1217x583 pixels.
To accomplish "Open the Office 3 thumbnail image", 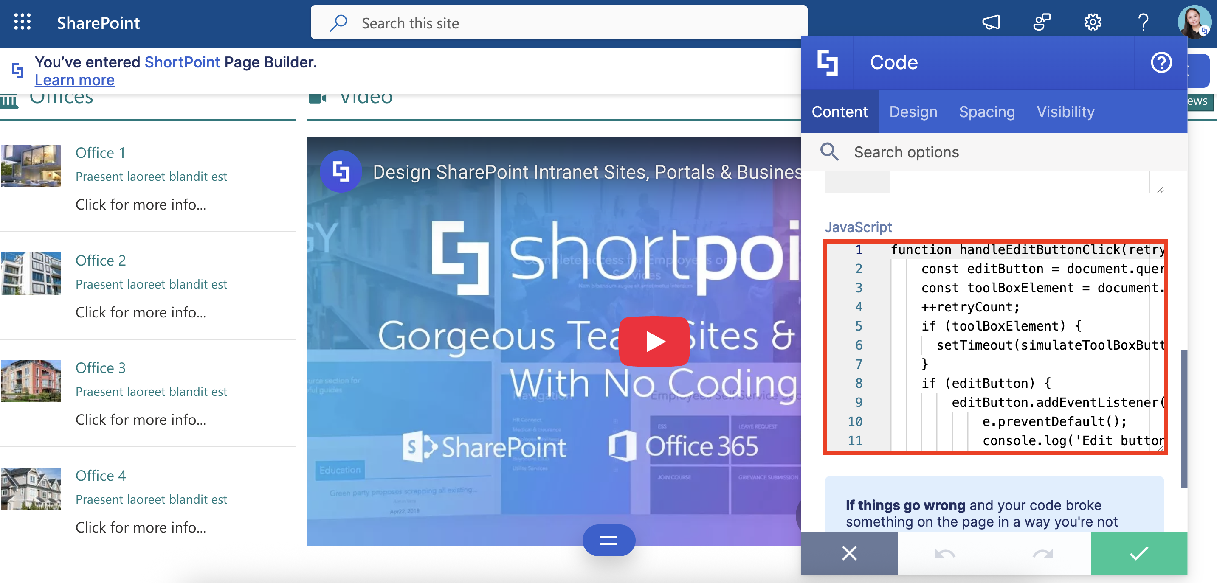I will (31, 381).
